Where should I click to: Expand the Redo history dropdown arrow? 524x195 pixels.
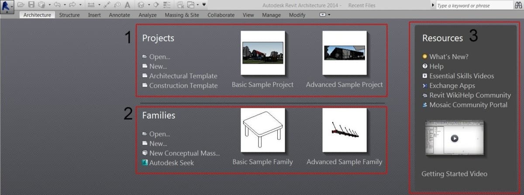click(80, 5)
